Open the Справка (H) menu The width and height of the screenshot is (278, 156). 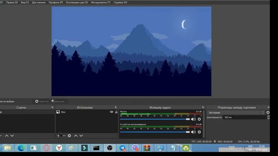point(120,3)
